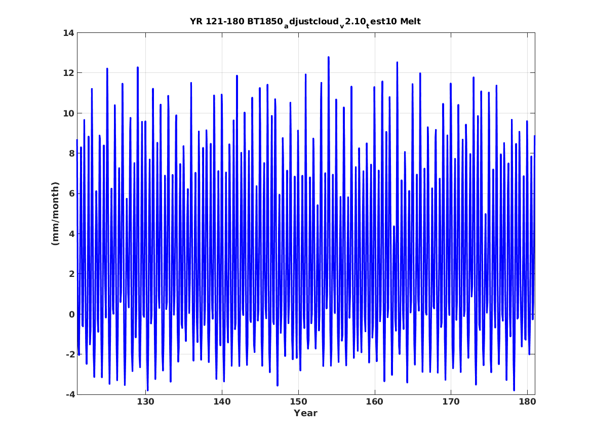
Task: Click the y-axis tick label "8"
Action: (71, 153)
